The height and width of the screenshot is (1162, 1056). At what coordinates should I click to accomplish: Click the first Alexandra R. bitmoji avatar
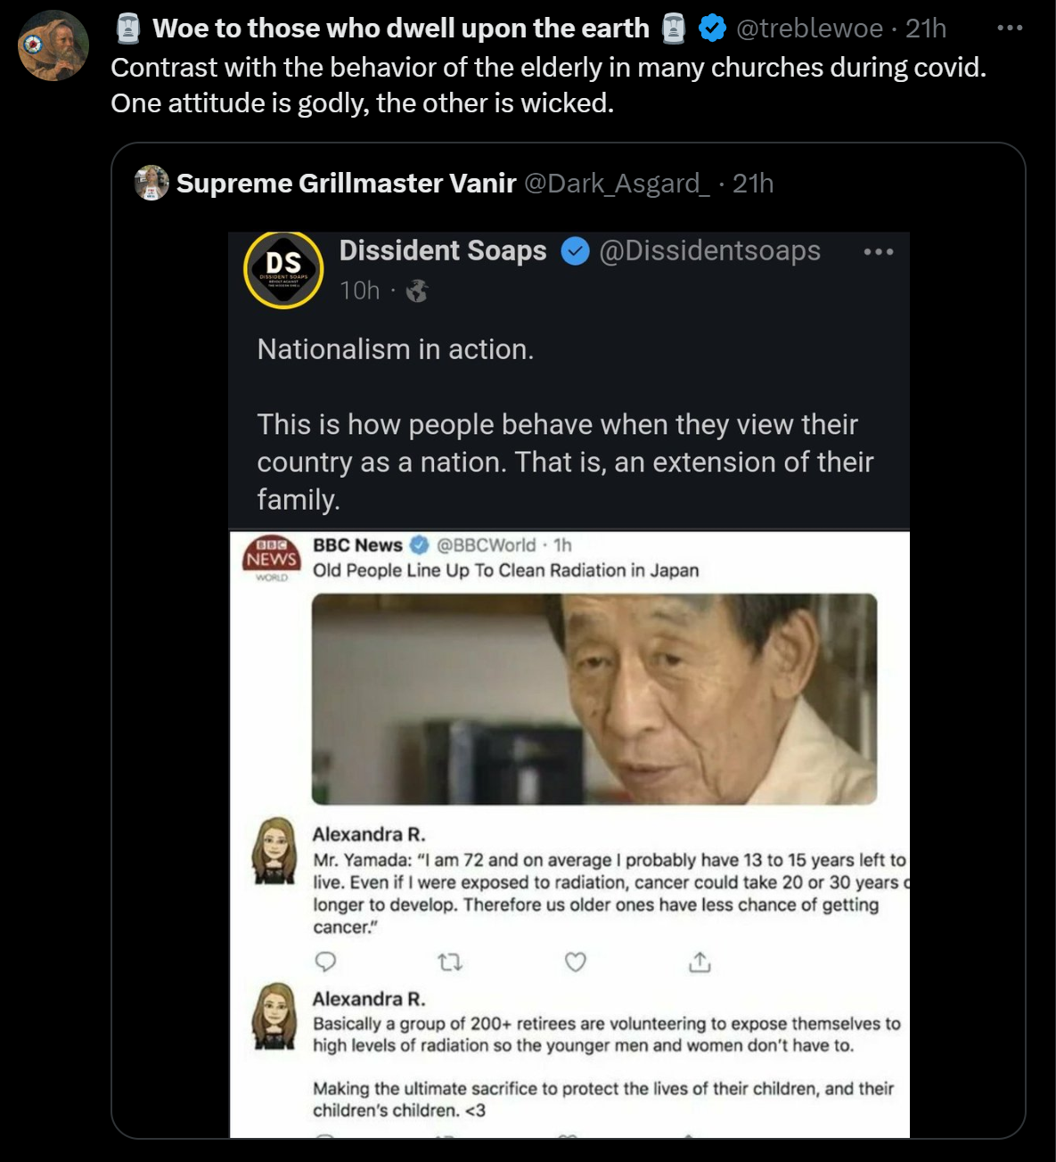click(274, 850)
